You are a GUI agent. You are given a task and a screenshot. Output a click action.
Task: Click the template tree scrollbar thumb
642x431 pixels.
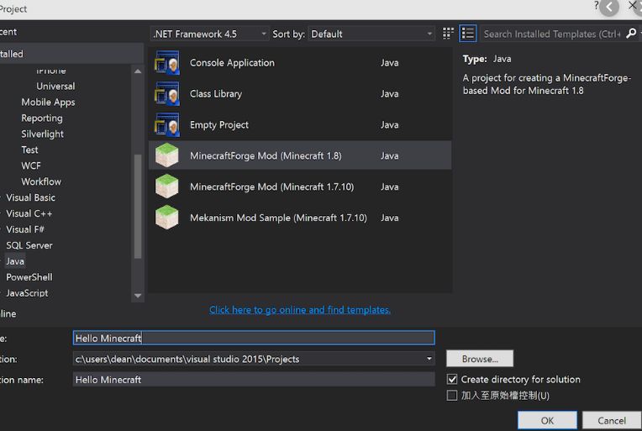(138, 207)
